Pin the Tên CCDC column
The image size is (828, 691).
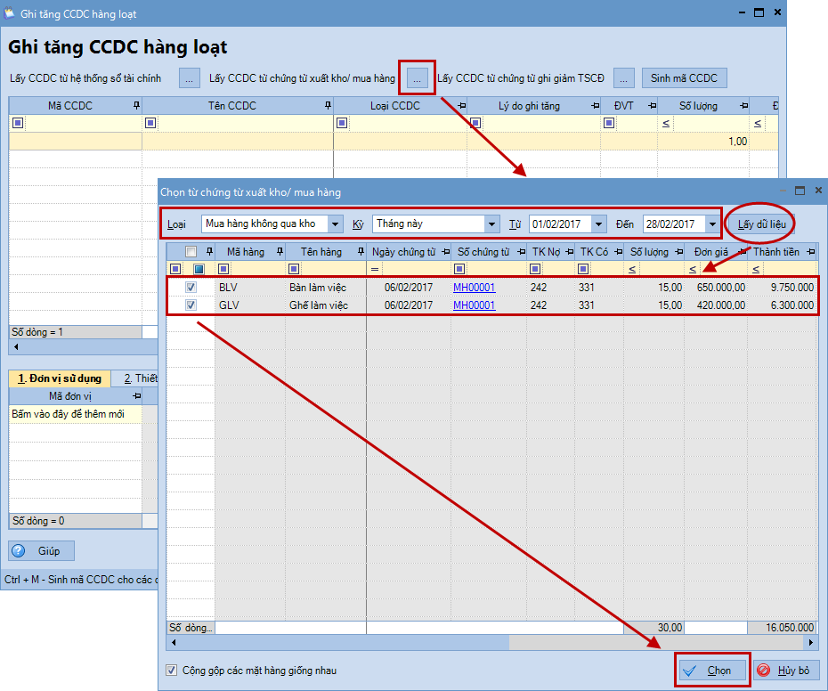click(328, 106)
